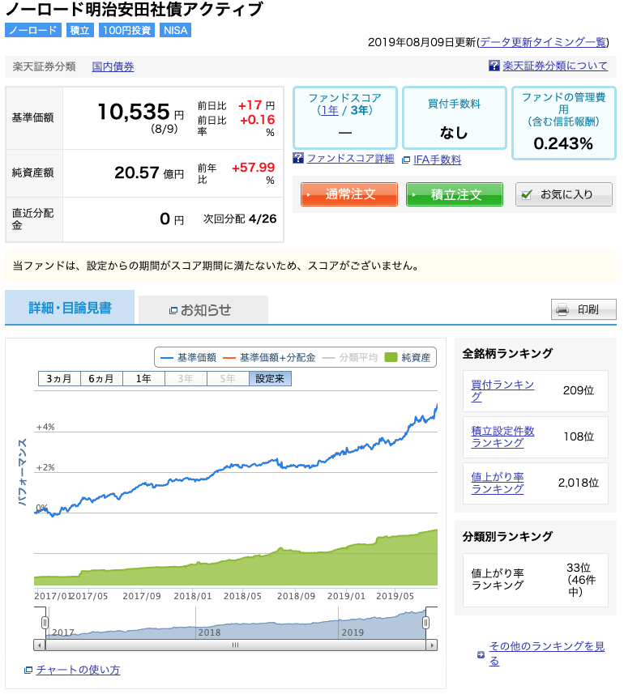
Task: Open the お知らせ tab
Action: [x=203, y=310]
